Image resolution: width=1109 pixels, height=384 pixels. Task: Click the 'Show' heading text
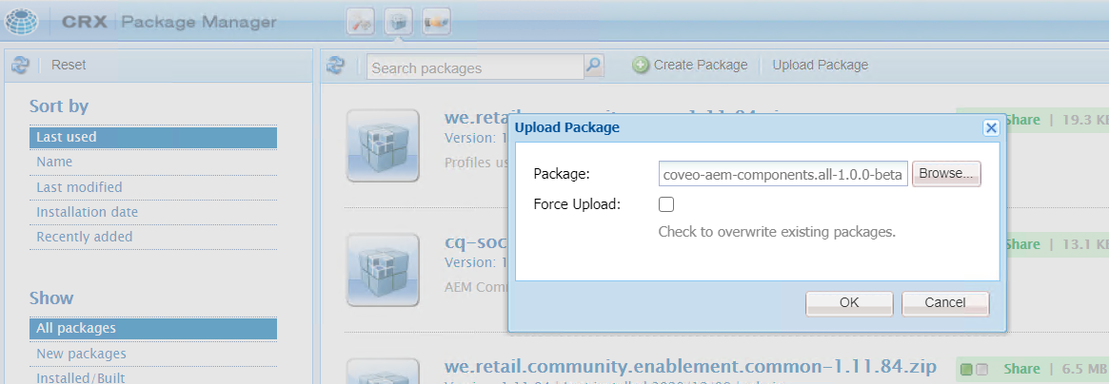coord(50,298)
